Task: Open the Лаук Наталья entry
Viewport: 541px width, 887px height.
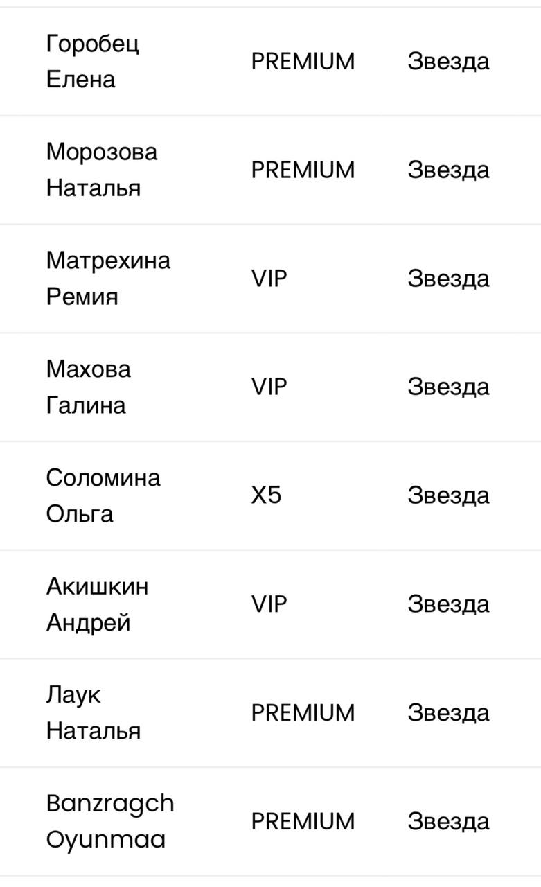Action: click(x=94, y=712)
